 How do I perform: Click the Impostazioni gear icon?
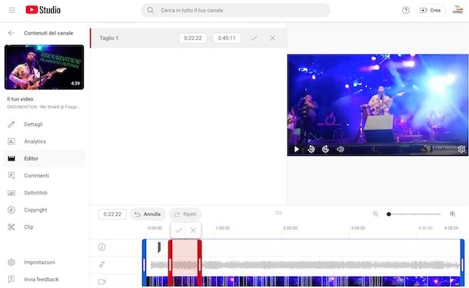pos(12,263)
